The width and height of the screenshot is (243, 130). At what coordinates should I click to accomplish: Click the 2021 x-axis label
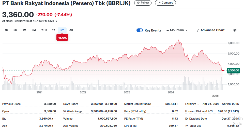pyautogui.click(x=39, y=92)
